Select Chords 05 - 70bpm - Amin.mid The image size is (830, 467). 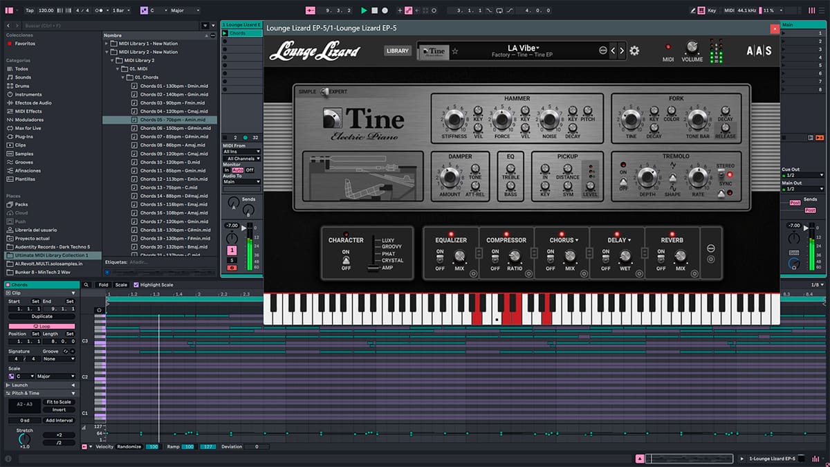(159, 120)
